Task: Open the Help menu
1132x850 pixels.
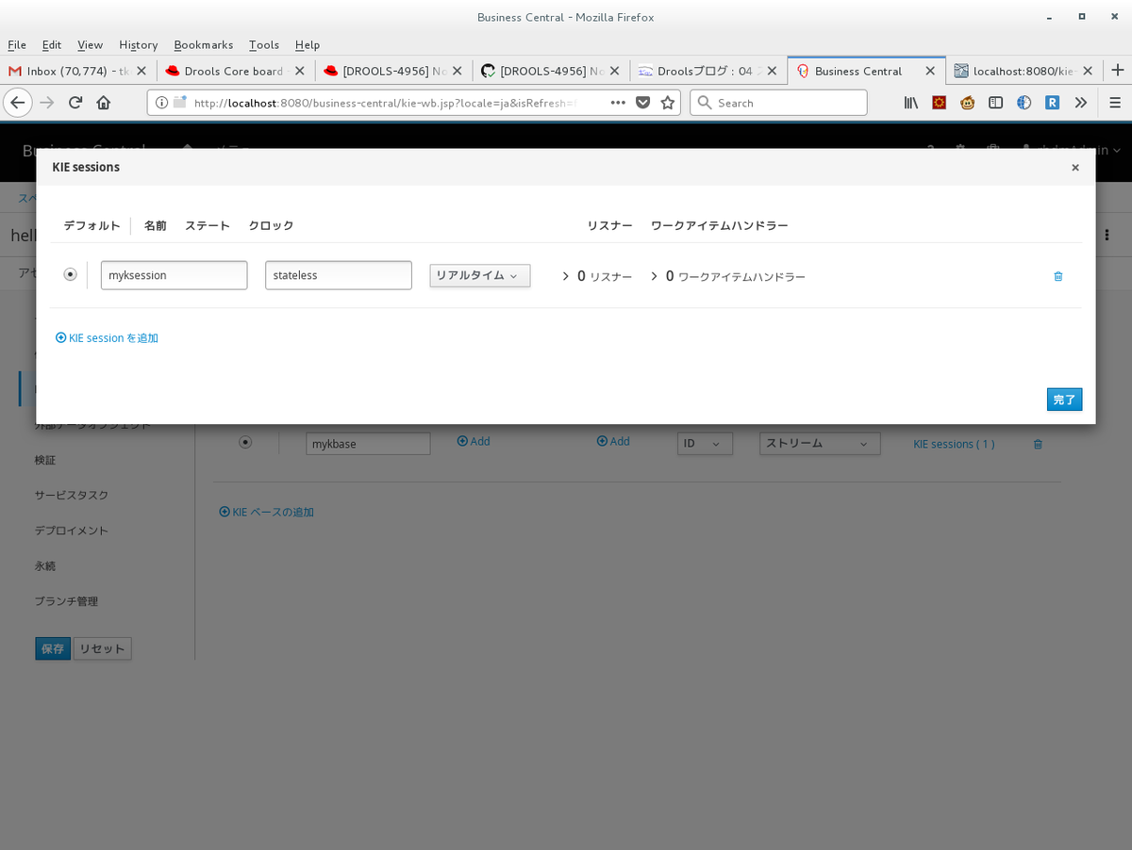Action: pos(308,44)
